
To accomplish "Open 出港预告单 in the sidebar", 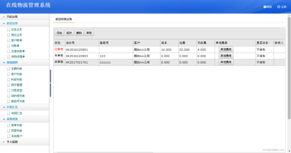I will pos(18,51).
